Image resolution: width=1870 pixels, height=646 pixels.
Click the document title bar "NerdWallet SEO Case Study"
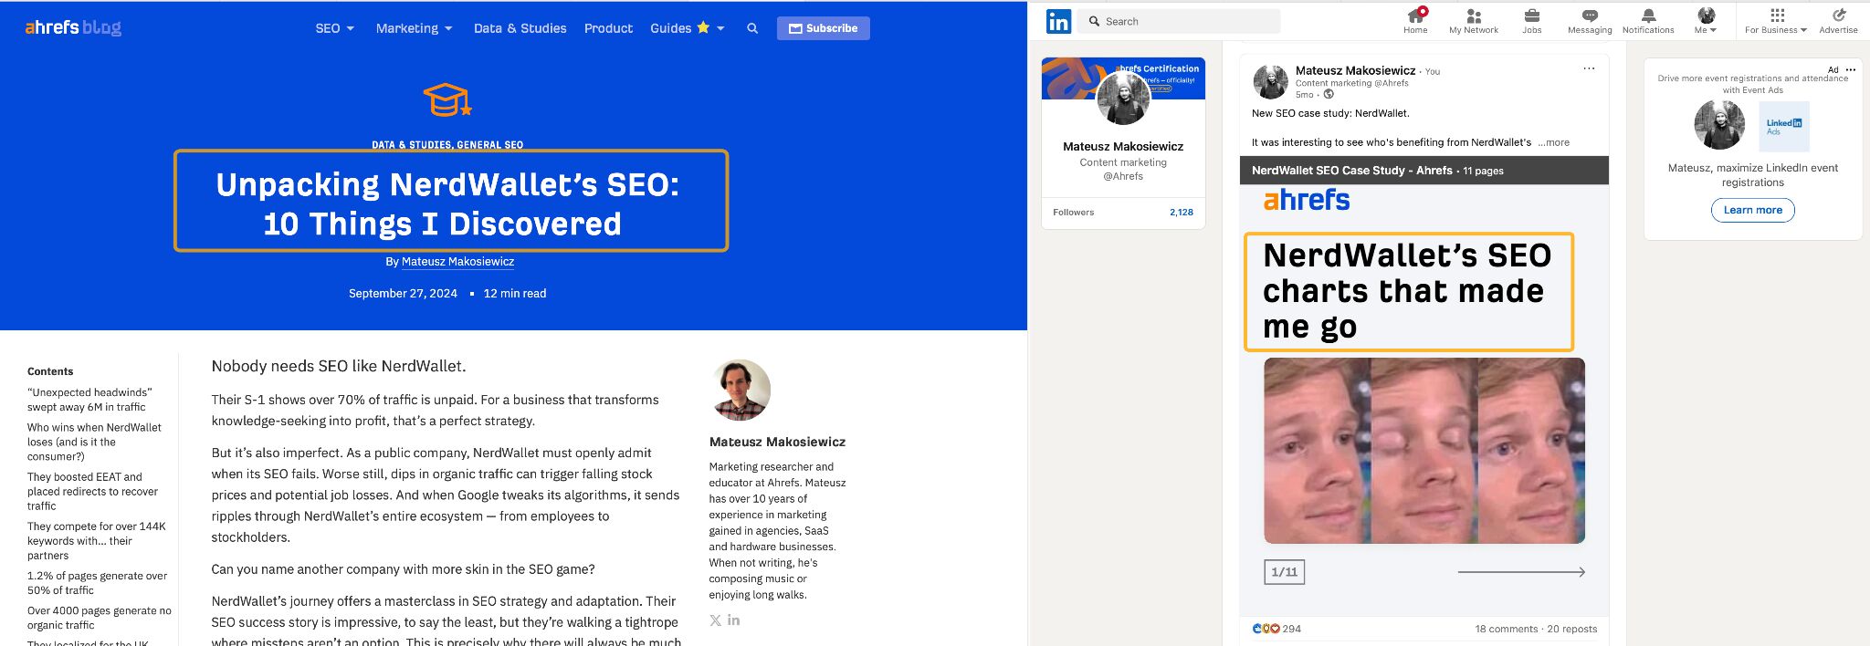(1424, 171)
